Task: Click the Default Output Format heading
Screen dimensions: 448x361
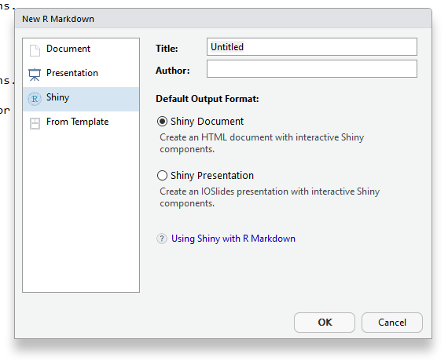Action: [207, 99]
